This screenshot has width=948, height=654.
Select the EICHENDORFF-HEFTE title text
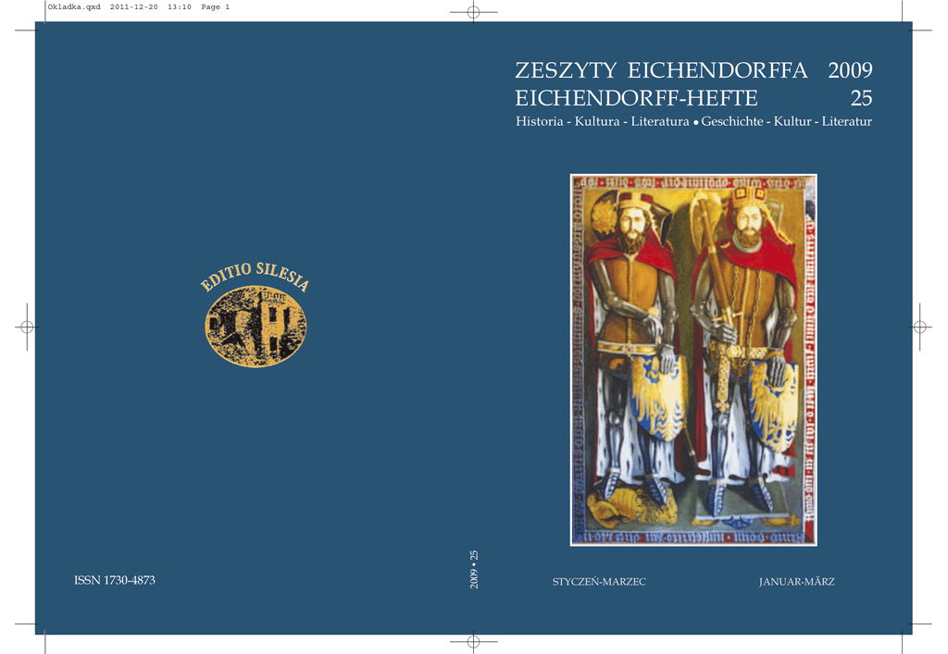(636, 97)
